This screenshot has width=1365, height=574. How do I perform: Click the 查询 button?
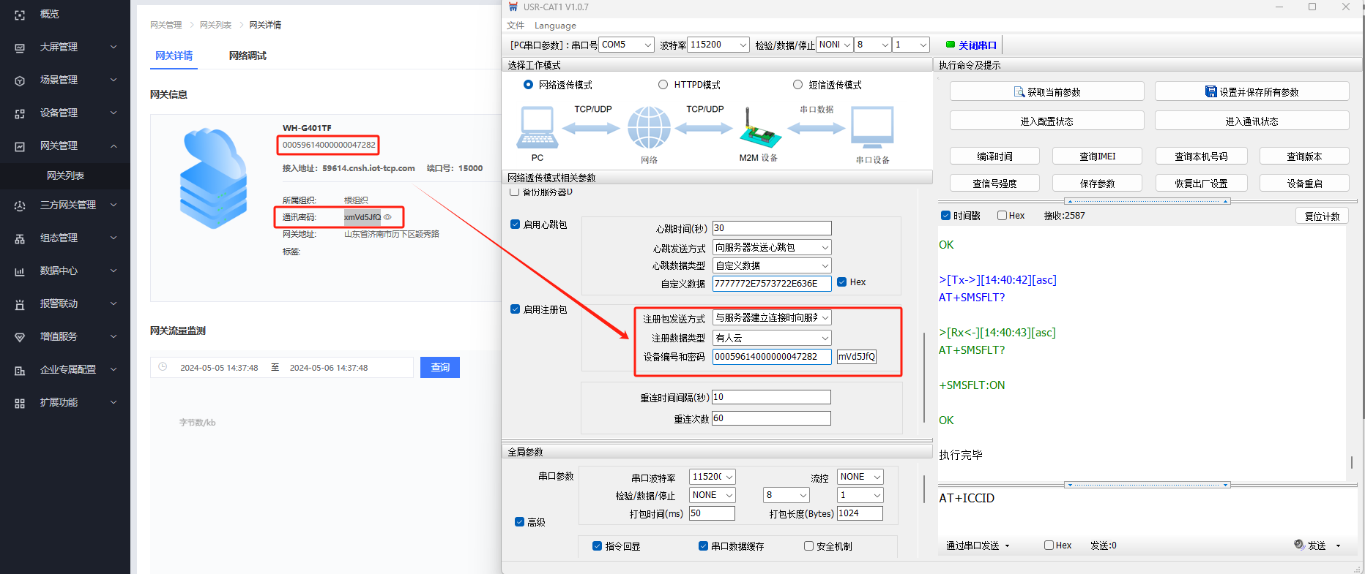pos(439,367)
